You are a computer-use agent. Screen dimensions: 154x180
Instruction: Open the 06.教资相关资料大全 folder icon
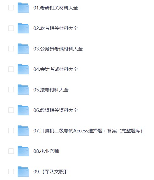click(x=23, y=110)
